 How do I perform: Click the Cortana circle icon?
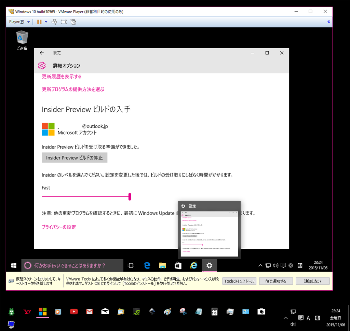(28, 265)
